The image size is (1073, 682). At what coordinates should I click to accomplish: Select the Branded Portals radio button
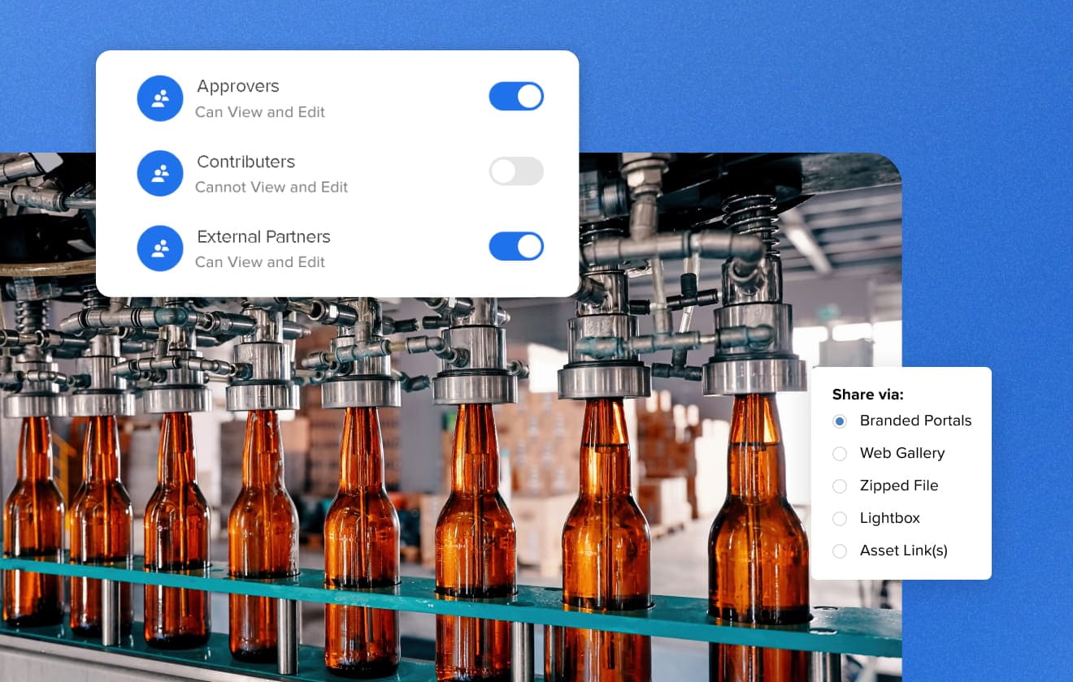pos(840,421)
